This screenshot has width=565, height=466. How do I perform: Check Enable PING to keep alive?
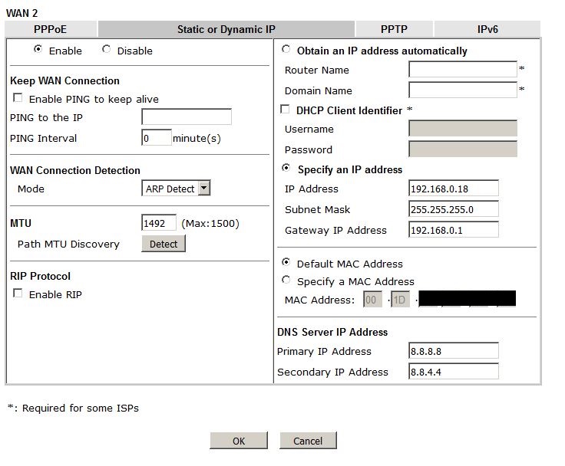tap(18, 97)
